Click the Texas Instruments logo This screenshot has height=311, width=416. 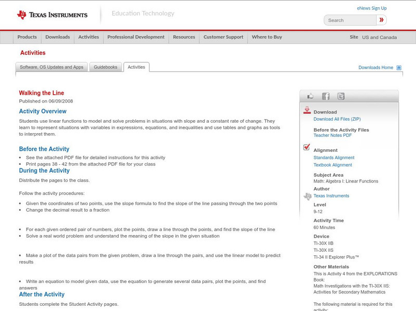pyautogui.click(x=52, y=15)
